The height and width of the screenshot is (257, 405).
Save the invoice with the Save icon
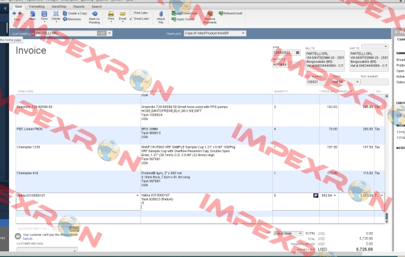pyautogui.click(x=44, y=15)
